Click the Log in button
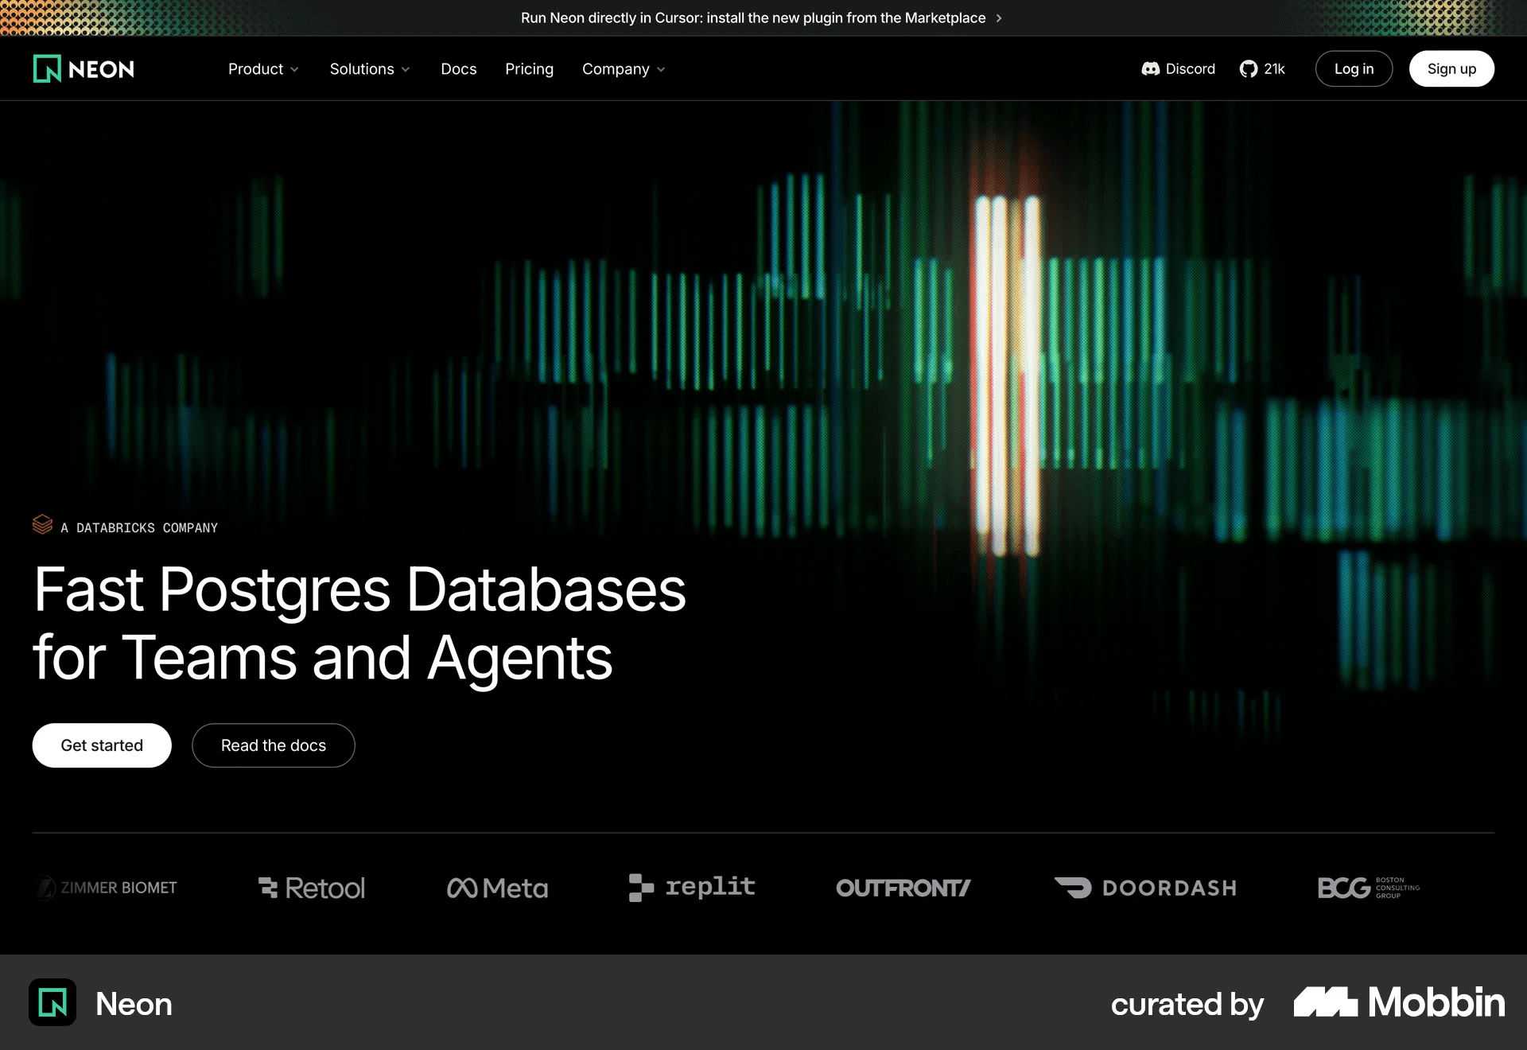This screenshot has width=1527, height=1050. coord(1354,69)
